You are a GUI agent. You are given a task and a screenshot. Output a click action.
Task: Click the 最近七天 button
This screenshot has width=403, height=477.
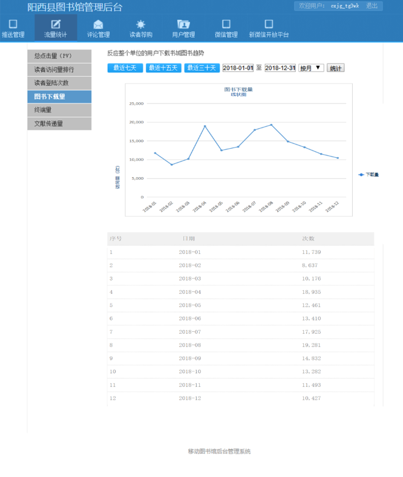pyautogui.click(x=125, y=68)
